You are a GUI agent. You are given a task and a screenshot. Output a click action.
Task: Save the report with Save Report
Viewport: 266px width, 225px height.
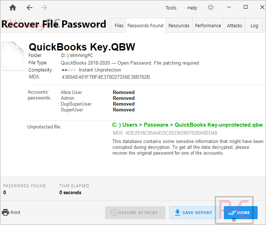(194, 213)
